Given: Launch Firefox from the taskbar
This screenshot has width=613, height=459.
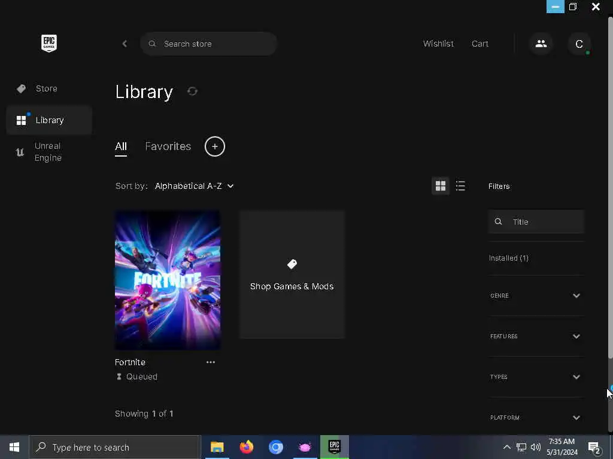Looking at the screenshot, I should (x=246, y=447).
